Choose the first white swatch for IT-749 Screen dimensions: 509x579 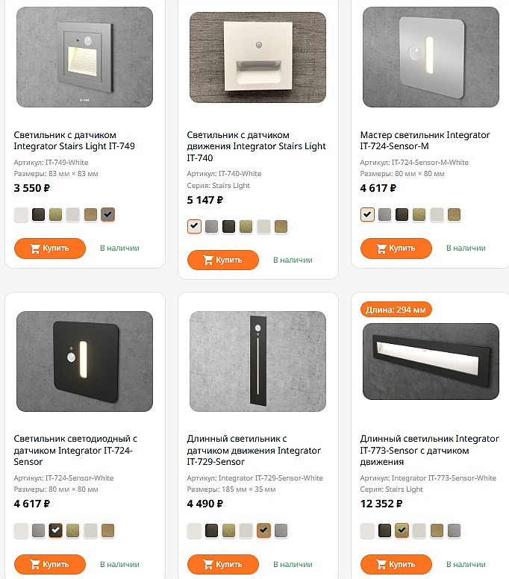(21, 215)
